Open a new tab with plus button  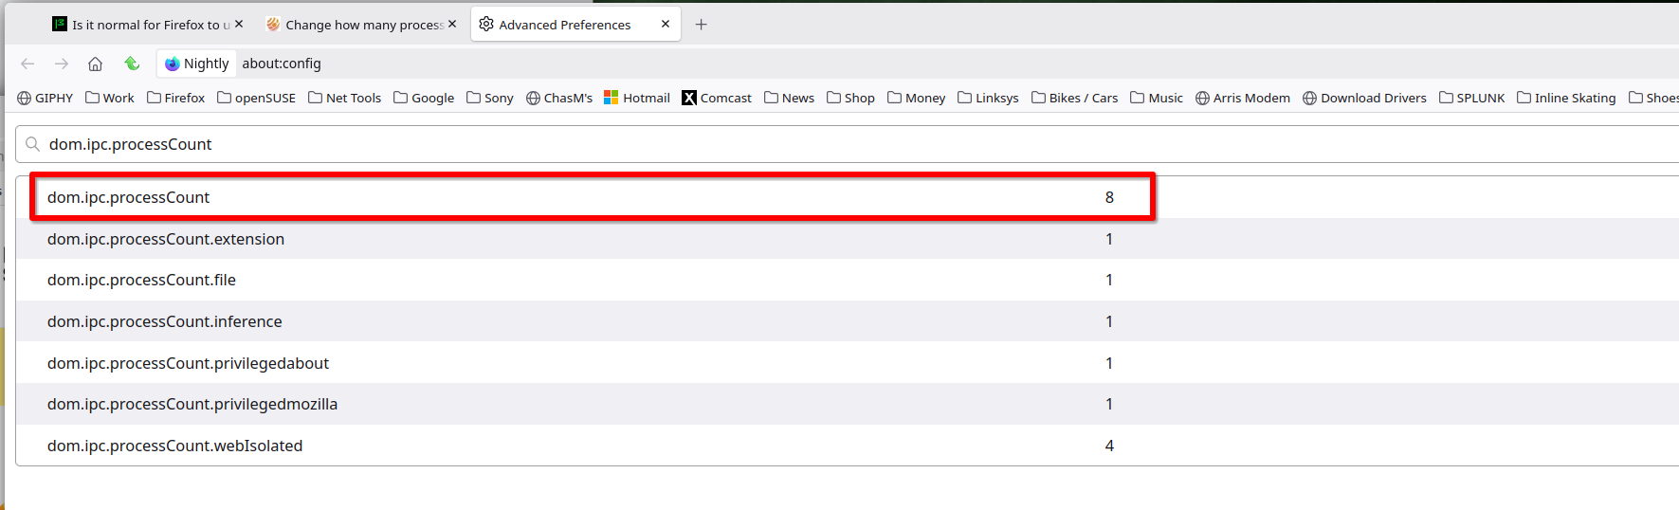[x=701, y=25]
